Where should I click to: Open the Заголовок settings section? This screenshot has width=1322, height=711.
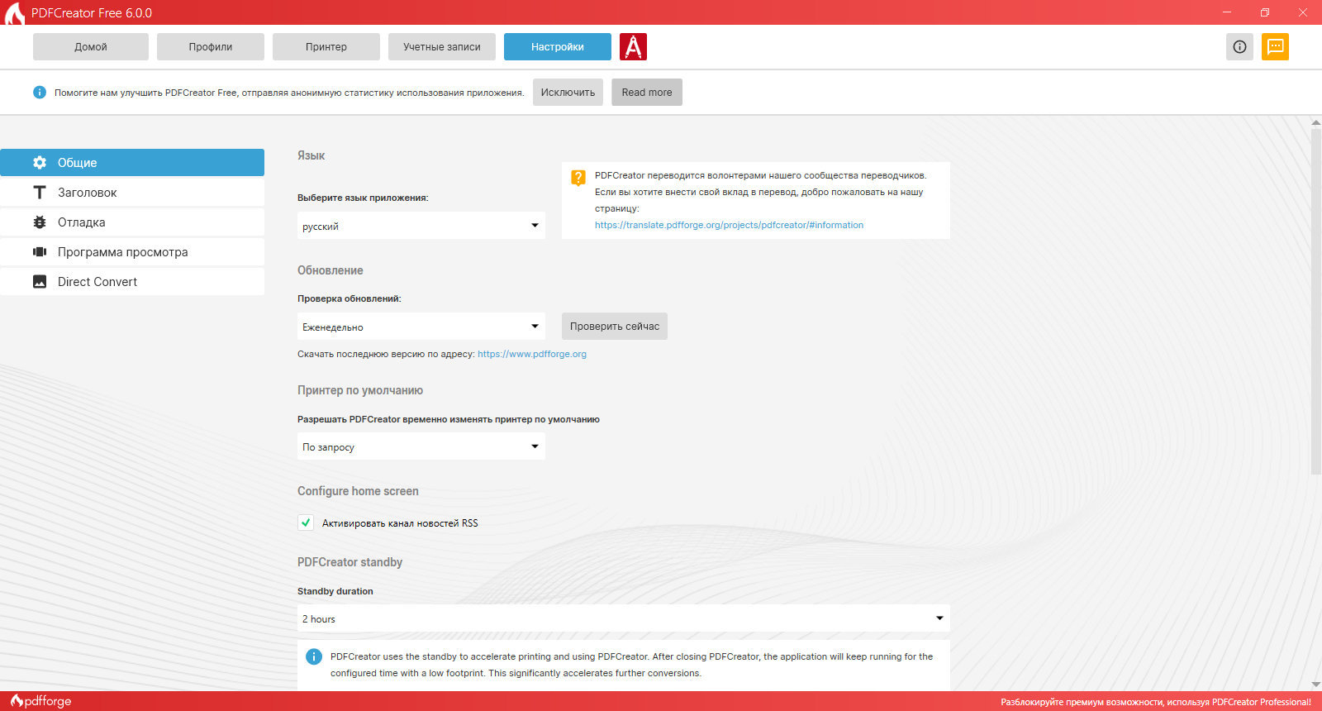132,192
